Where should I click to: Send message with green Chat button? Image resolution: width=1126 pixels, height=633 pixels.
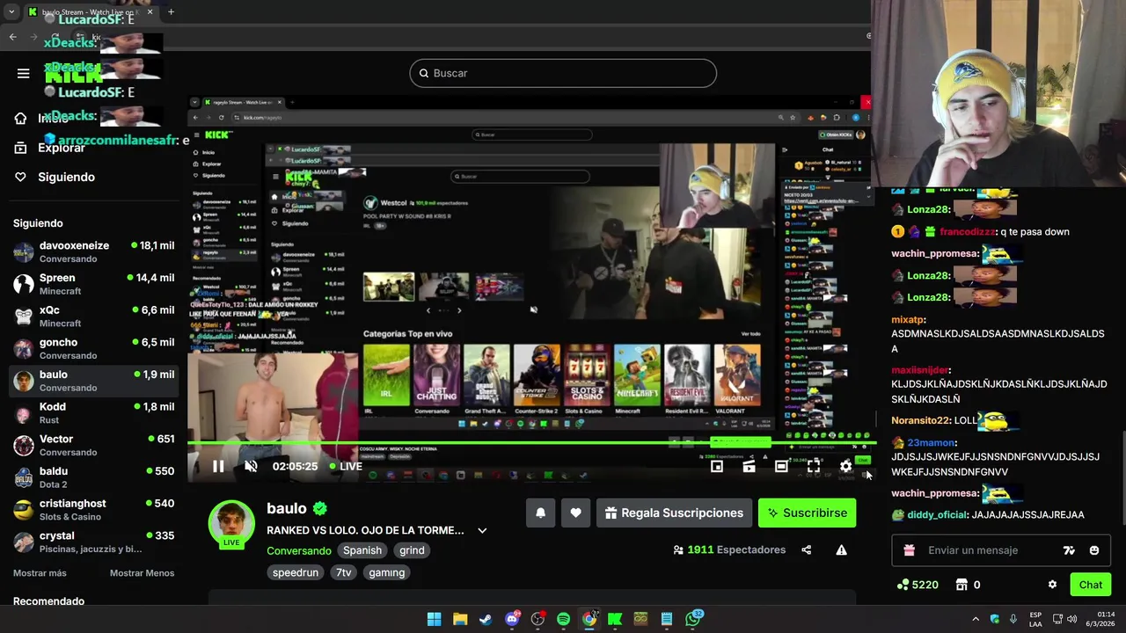1091,585
